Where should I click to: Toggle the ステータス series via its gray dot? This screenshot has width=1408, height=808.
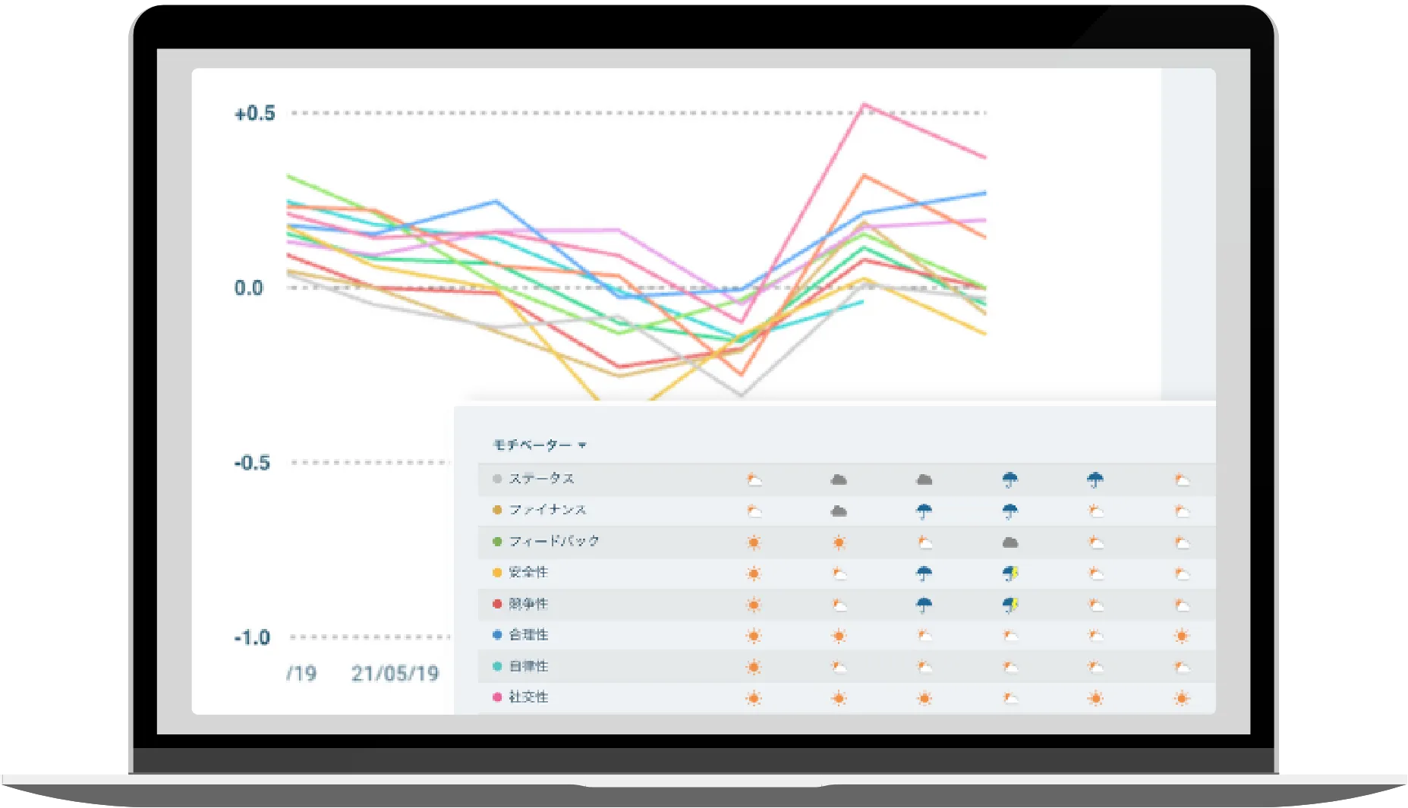pyautogui.click(x=497, y=479)
